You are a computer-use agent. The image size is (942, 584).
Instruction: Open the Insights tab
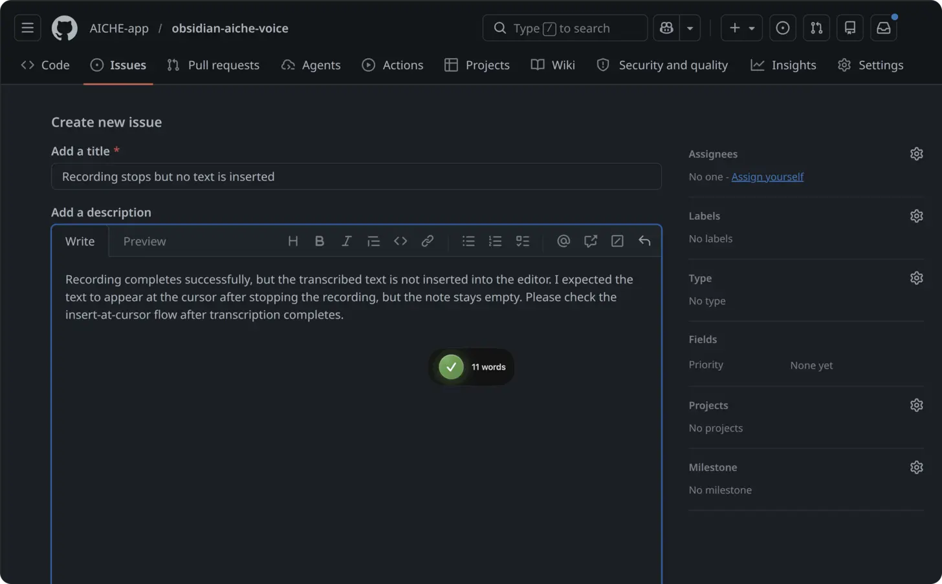tap(783, 65)
